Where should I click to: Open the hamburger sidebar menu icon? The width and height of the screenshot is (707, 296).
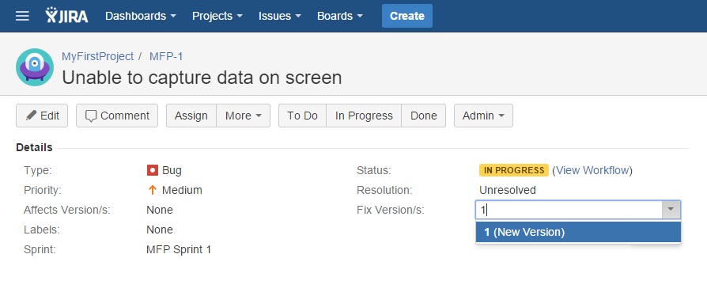tap(22, 16)
